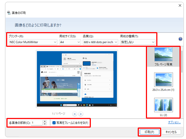Viewport: 186px width, 139px height.
Task: Click the print preview image
Action: coord(77,79)
